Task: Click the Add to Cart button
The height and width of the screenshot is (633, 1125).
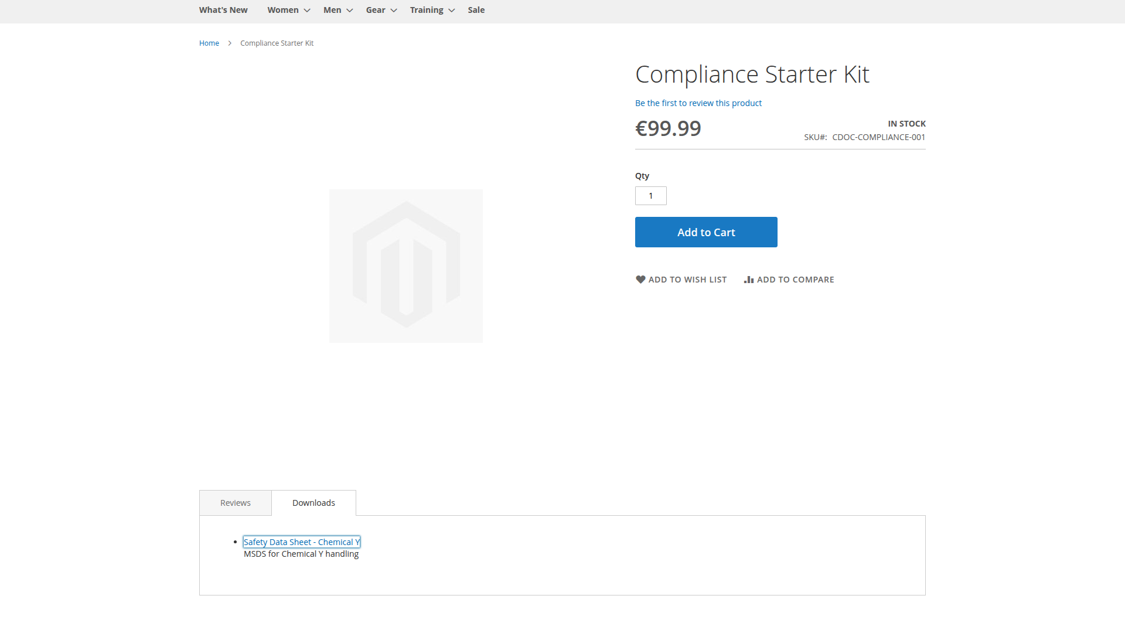Action: [706, 232]
